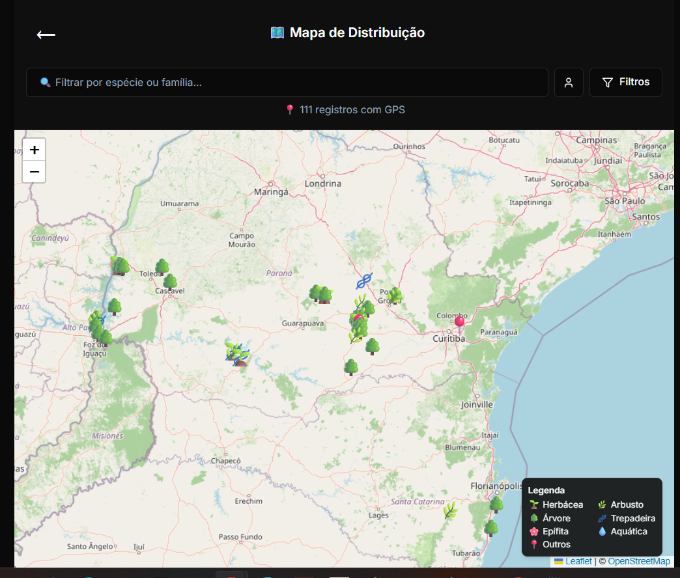This screenshot has width=680, height=578.
Task: Select the tree marker north of Tubarão
Action: click(x=491, y=528)
